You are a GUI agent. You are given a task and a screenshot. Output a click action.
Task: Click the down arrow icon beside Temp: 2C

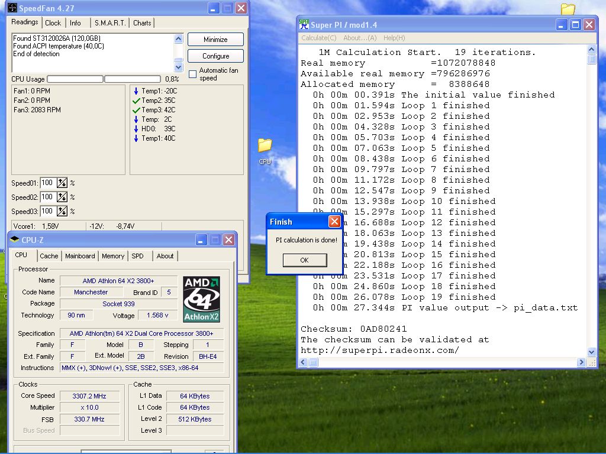click(136, 119)
